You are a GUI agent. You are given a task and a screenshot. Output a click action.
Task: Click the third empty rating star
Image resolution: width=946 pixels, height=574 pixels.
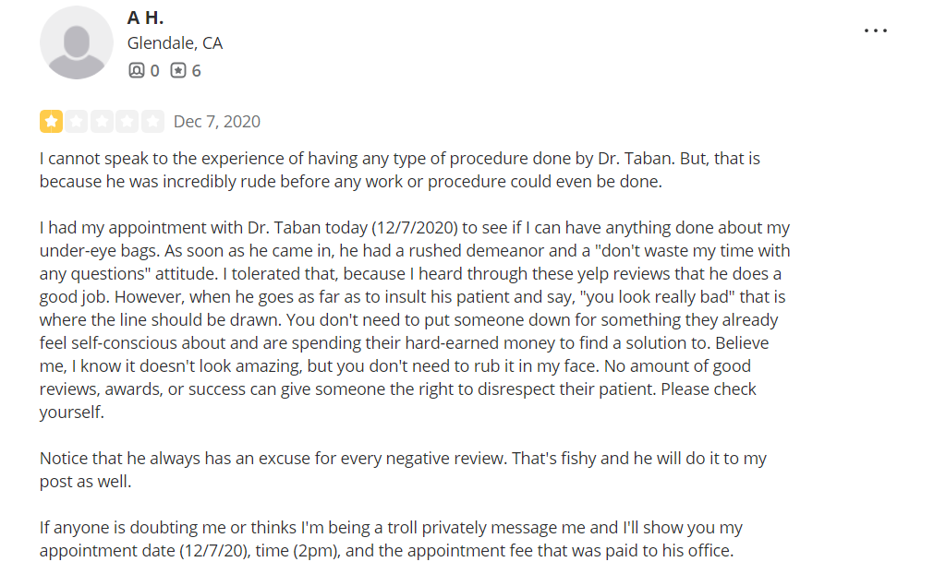(102, 121)
